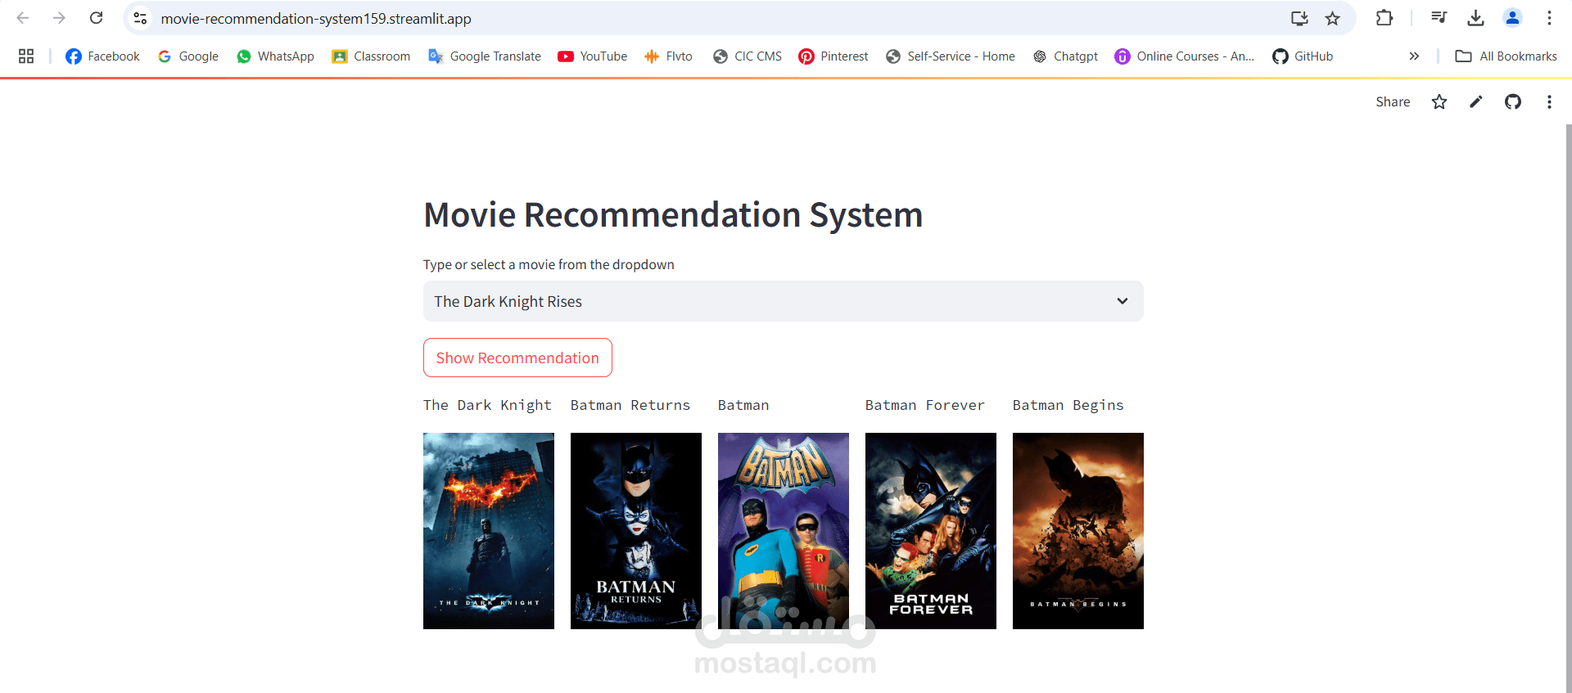Click the 'Type or select a movie' label
The width and height of the screenshot is (1572, 693).
pos(549,264)
